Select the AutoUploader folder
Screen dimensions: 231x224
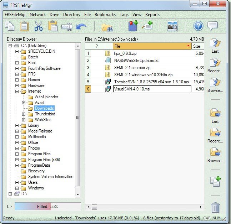point(46,97)
